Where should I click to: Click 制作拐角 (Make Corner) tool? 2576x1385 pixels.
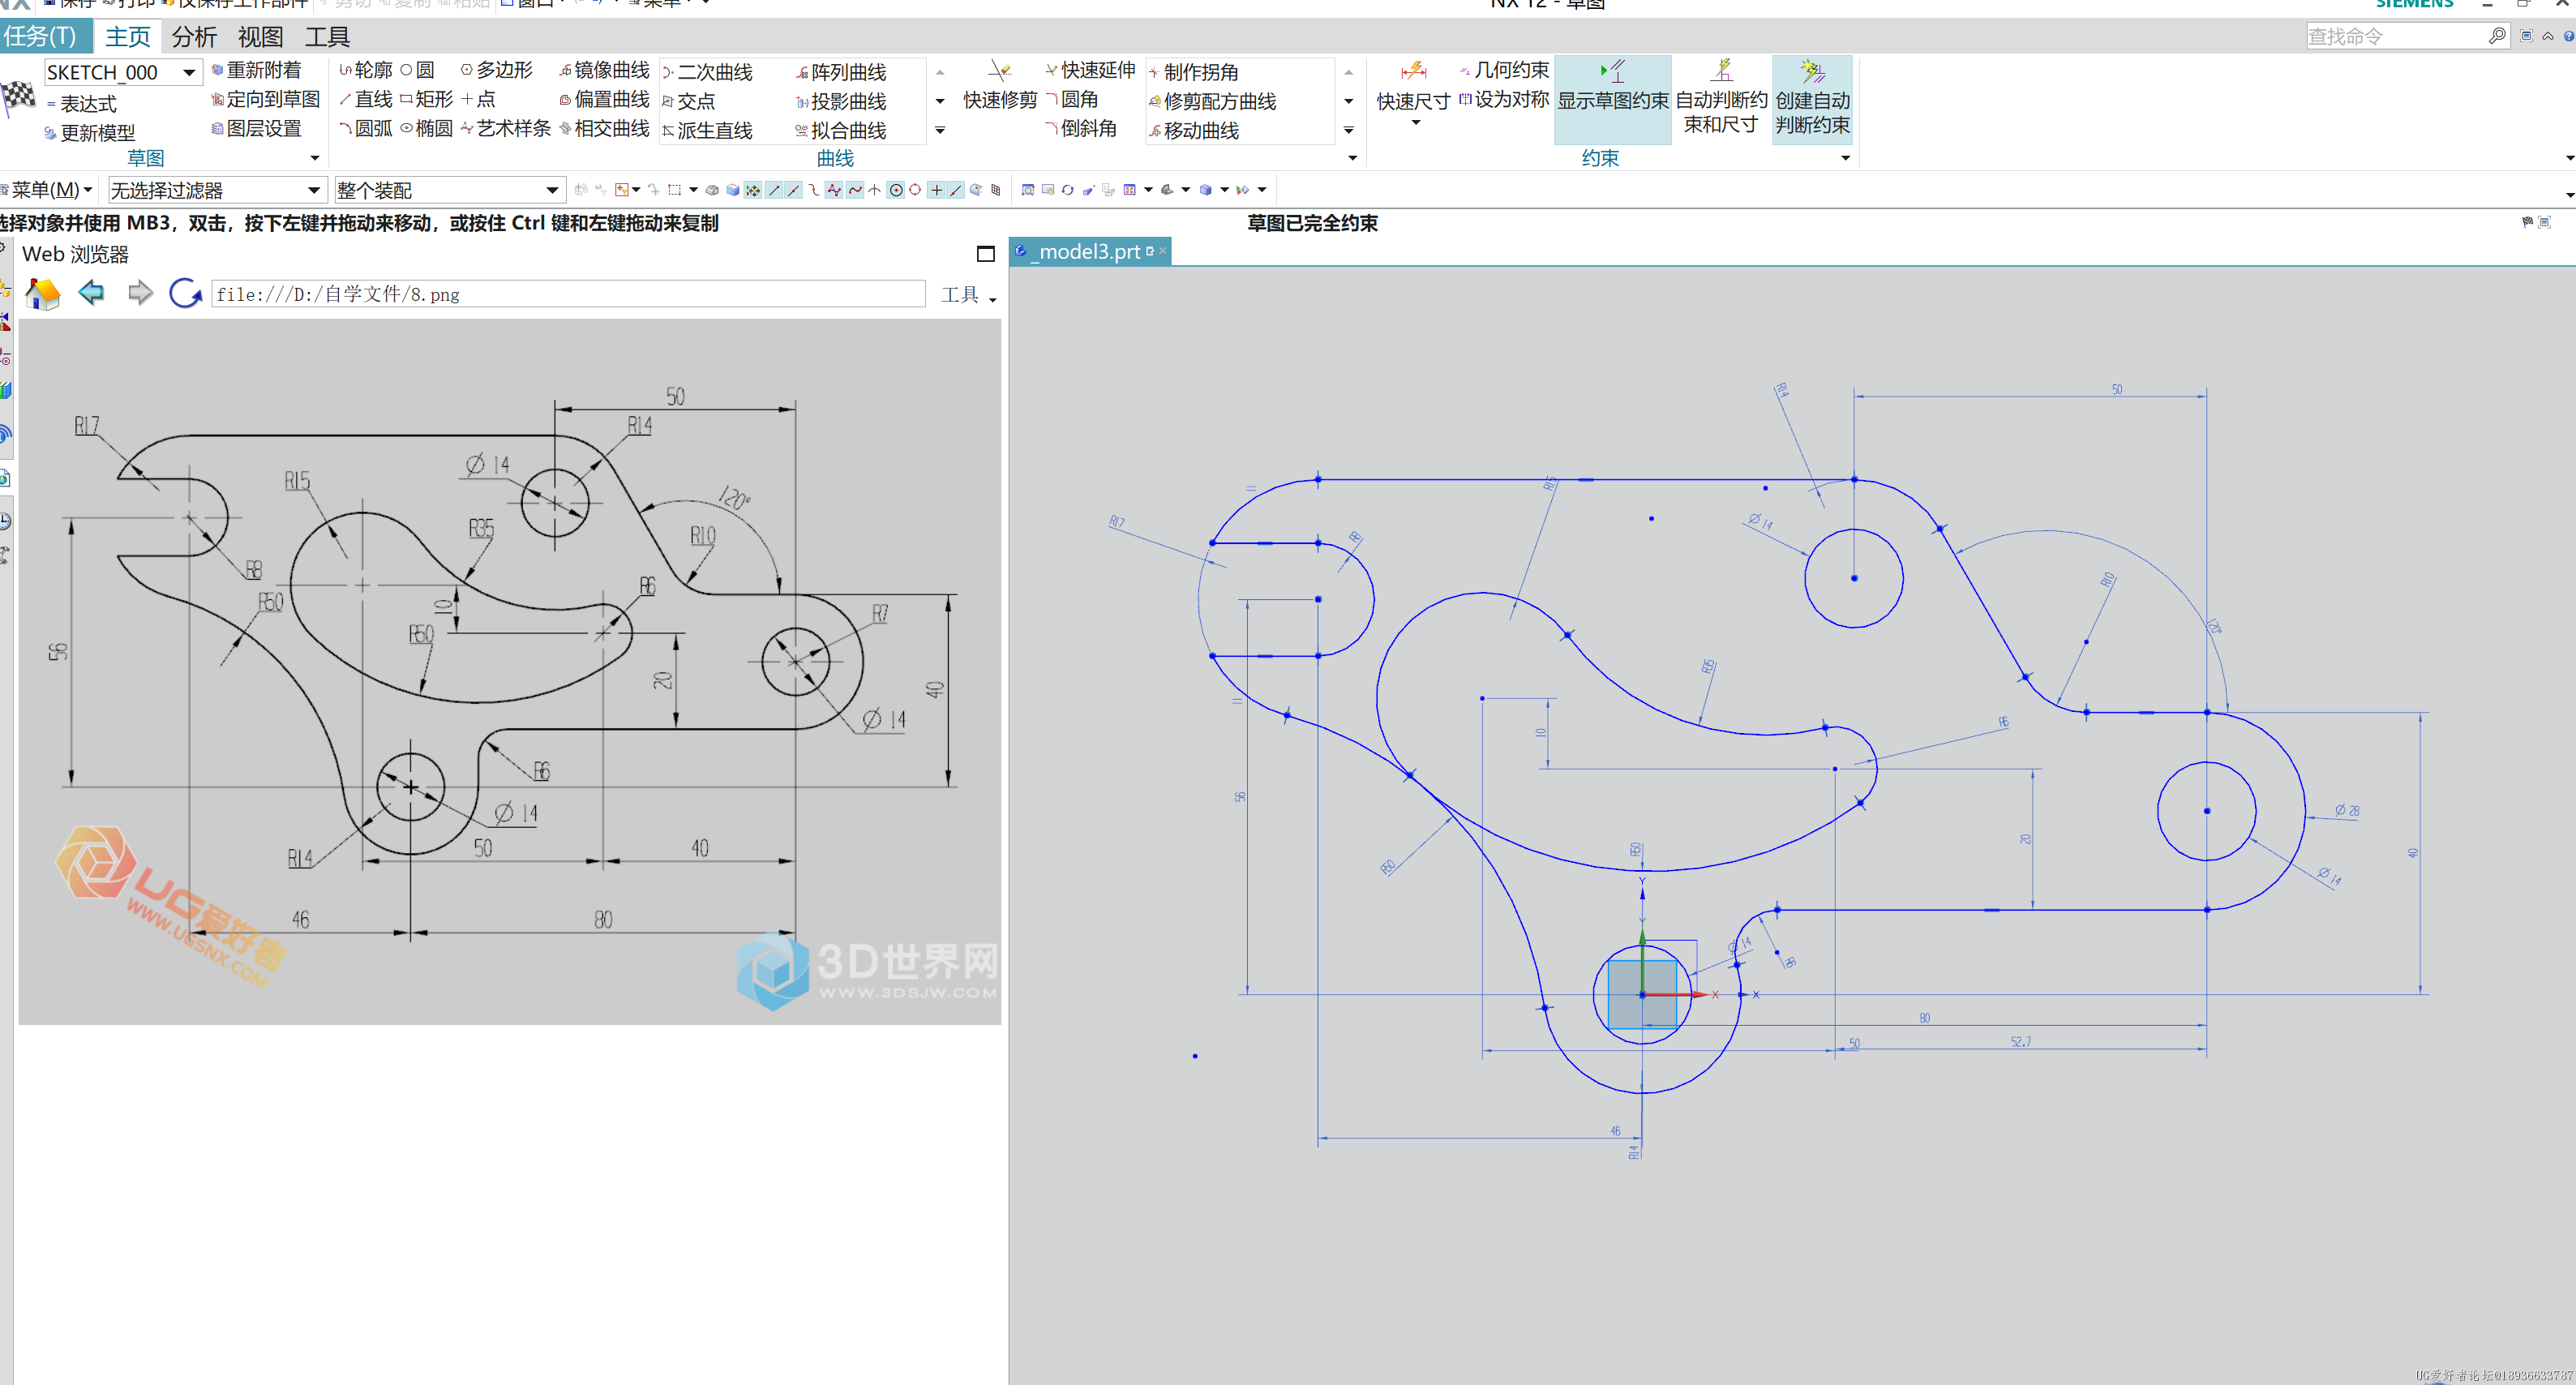click(x=1194, y=72)
